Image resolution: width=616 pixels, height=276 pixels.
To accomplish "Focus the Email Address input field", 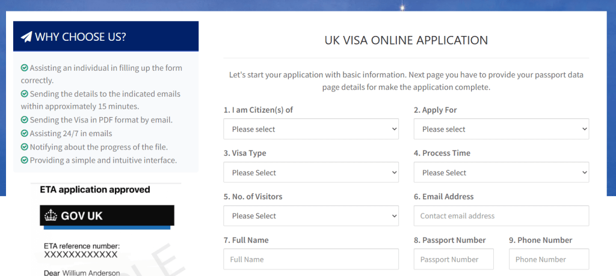I will pos(501,216).
